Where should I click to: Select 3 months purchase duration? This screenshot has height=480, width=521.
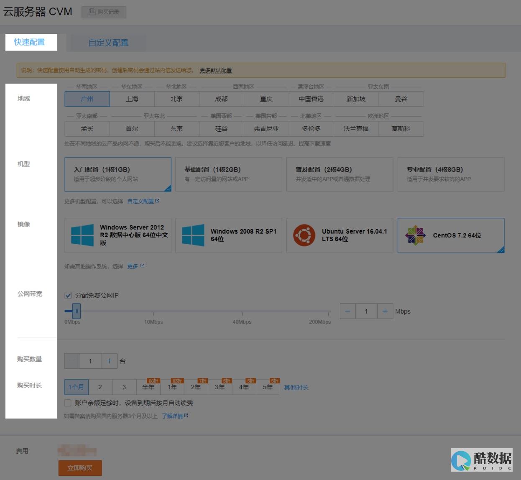coord(124,387)
